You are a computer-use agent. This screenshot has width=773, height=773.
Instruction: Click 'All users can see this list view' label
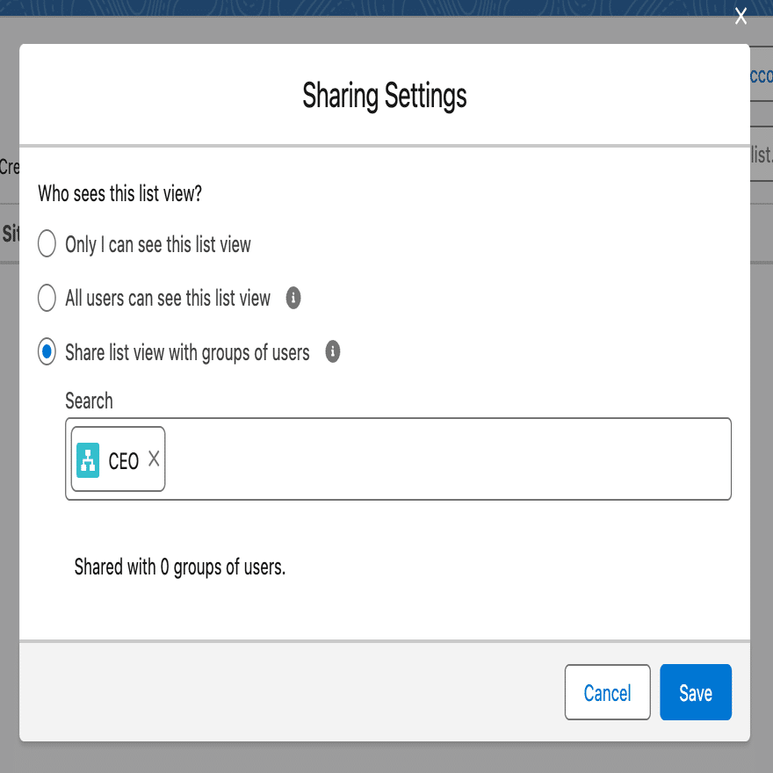pyautogui.click(x=168, y=299)
